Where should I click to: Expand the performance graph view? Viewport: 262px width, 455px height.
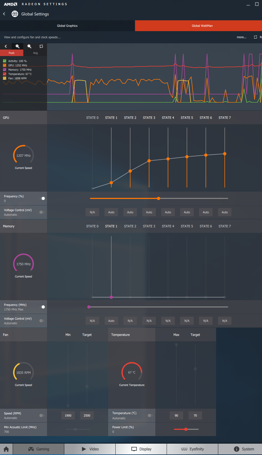tap(41, 46)
